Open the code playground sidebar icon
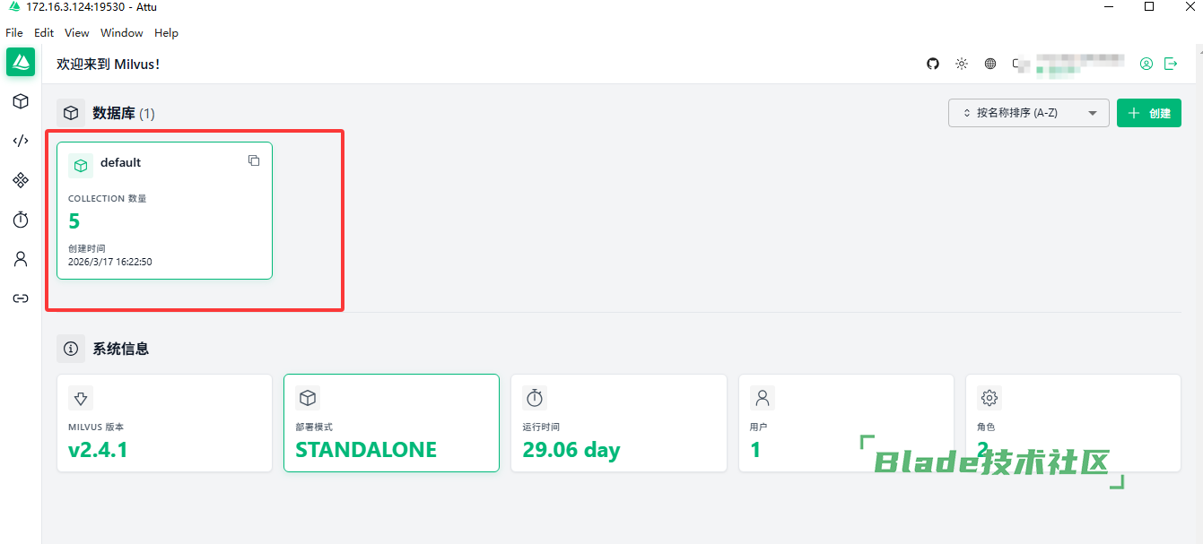Image resolution: width=1203 pixels, height=544 pixels. [21, 141]
